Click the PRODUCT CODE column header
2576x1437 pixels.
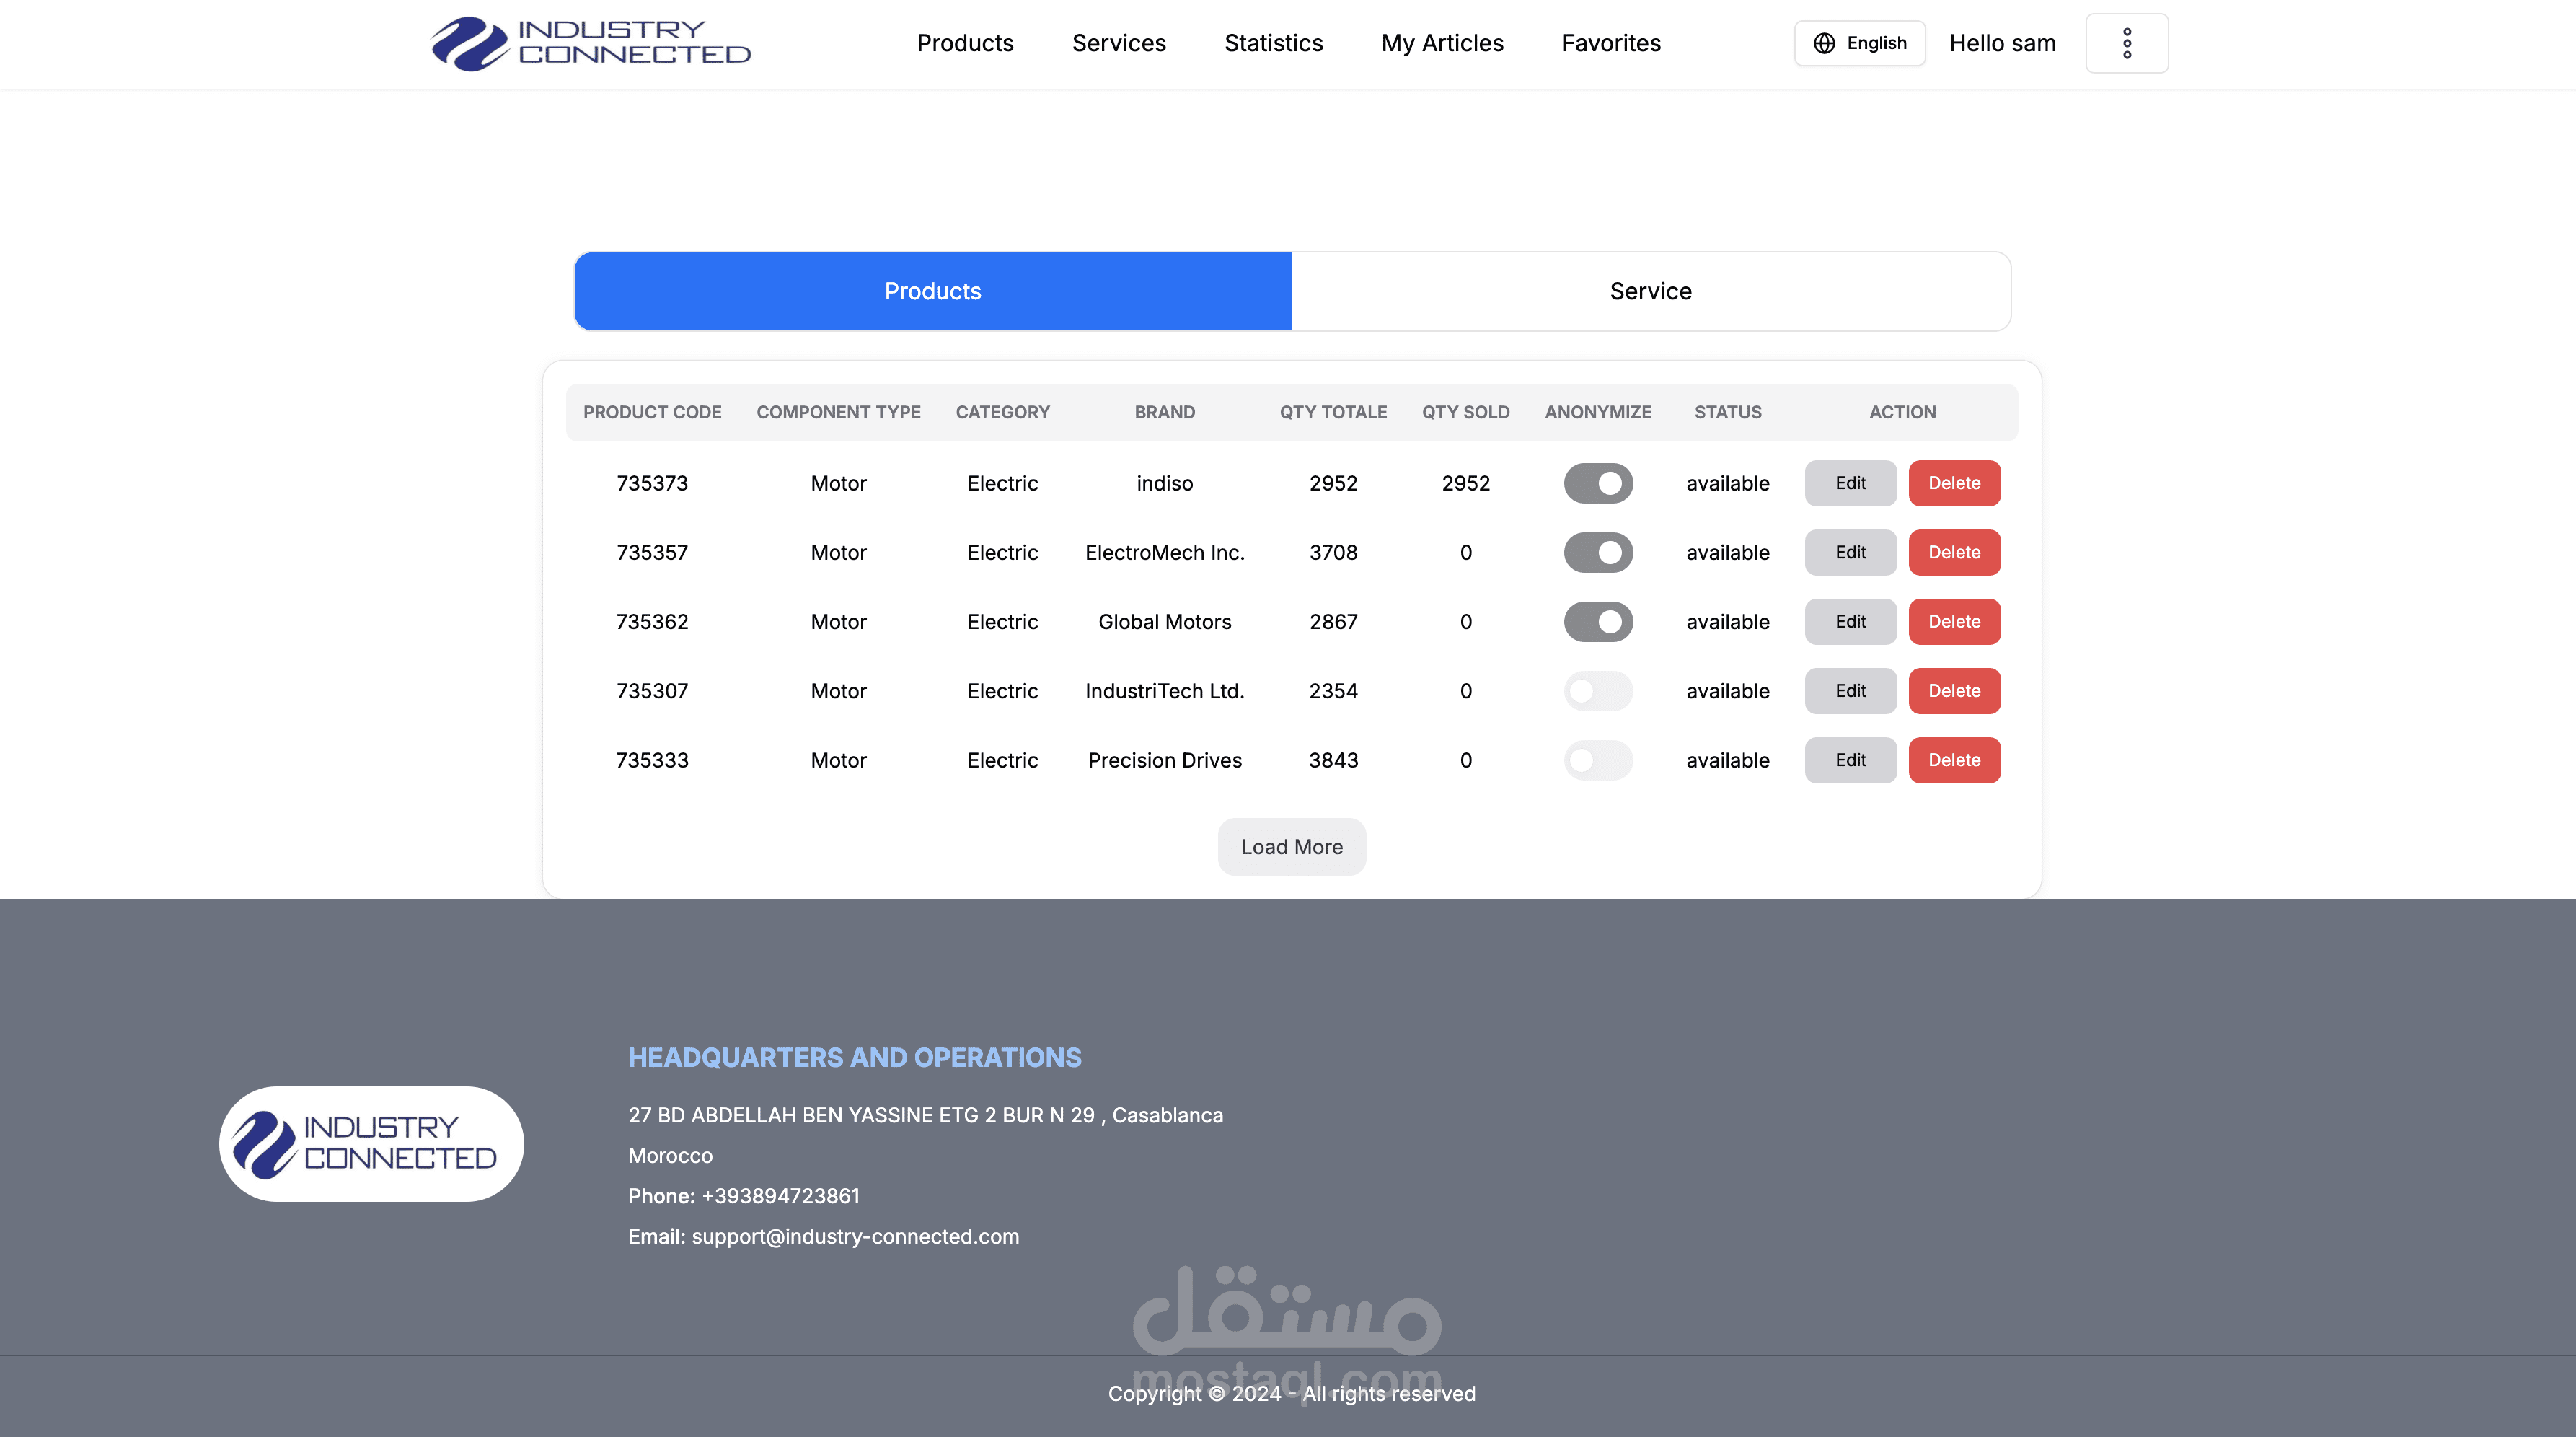click(652, 412)
